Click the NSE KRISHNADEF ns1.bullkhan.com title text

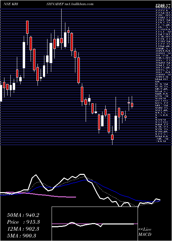click(49, 4)
